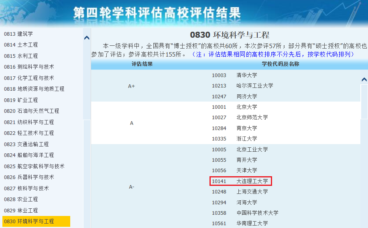Click 中国科学技术大学 entry

coord(257,213)
